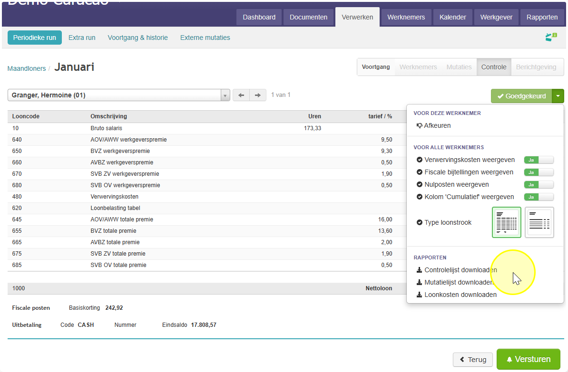Collapse the Goedgekeurd dropdown arrow

(558, 96)
